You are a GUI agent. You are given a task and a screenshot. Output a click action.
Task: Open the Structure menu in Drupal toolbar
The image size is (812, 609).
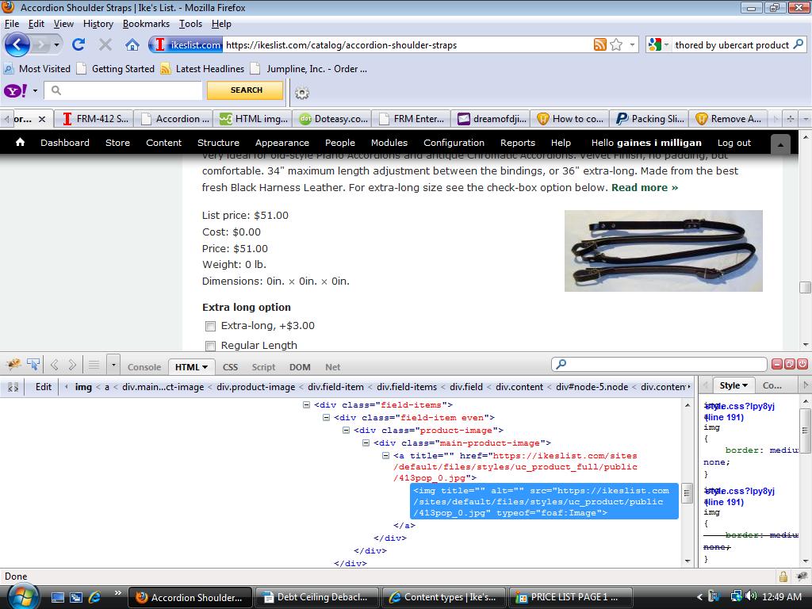coord(218,143)
